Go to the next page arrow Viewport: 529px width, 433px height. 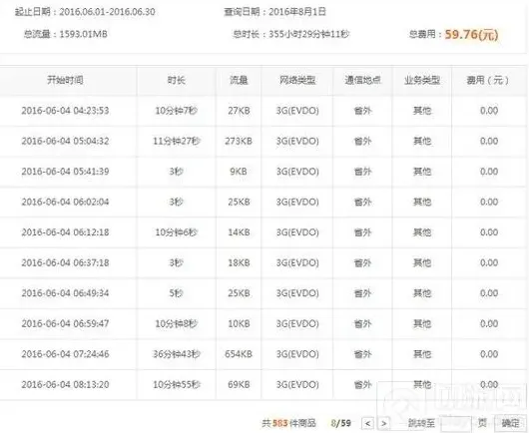(383, 423)
